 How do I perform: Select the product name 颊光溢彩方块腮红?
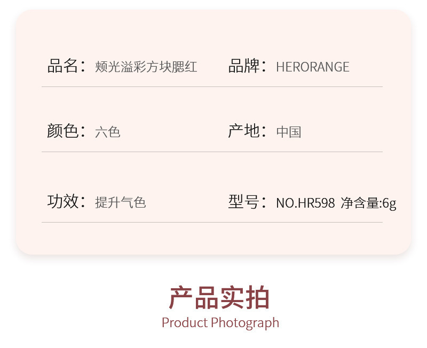[x=146, y=67]
